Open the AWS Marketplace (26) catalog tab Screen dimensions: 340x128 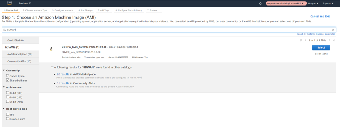click(20, 54)
